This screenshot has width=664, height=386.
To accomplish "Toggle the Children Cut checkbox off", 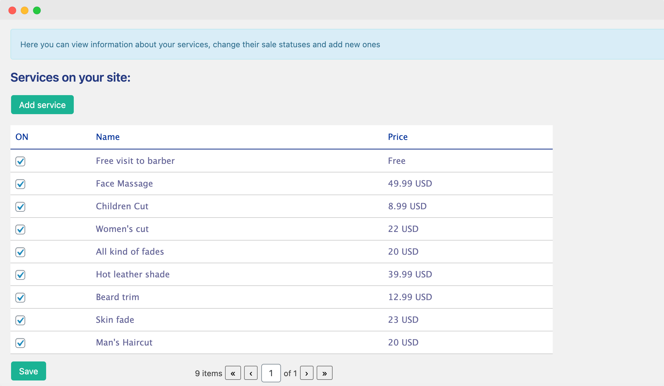I will click(x=20, y=207).
